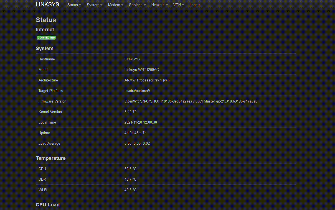Click the uptime value 4d 0h 45m 7s

135,133
